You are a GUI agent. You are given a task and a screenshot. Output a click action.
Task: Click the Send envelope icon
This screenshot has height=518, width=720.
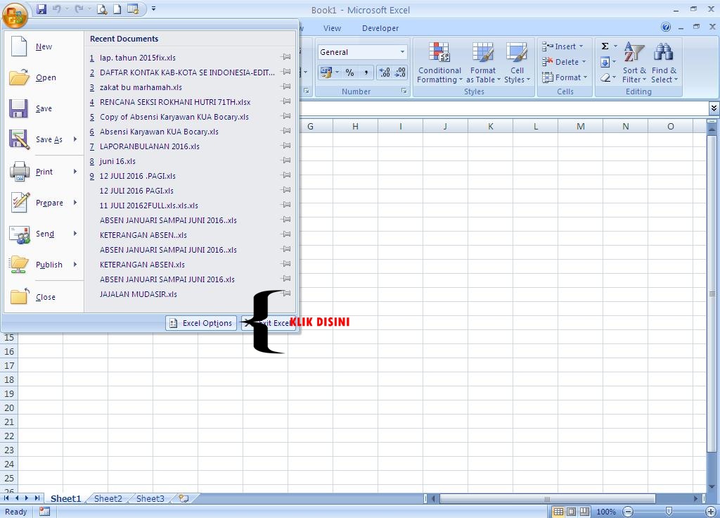20,234
